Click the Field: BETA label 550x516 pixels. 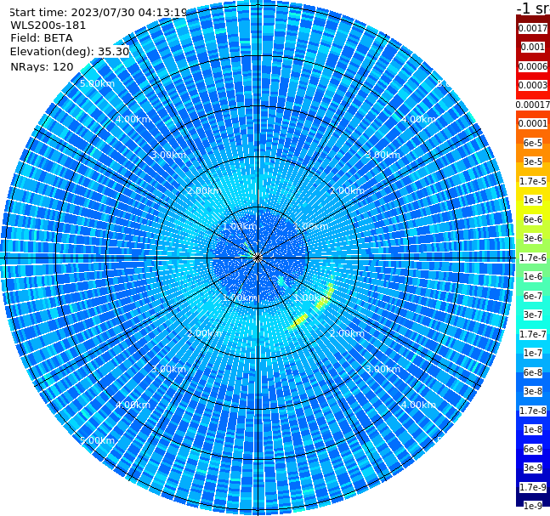[x=42, y=38]
